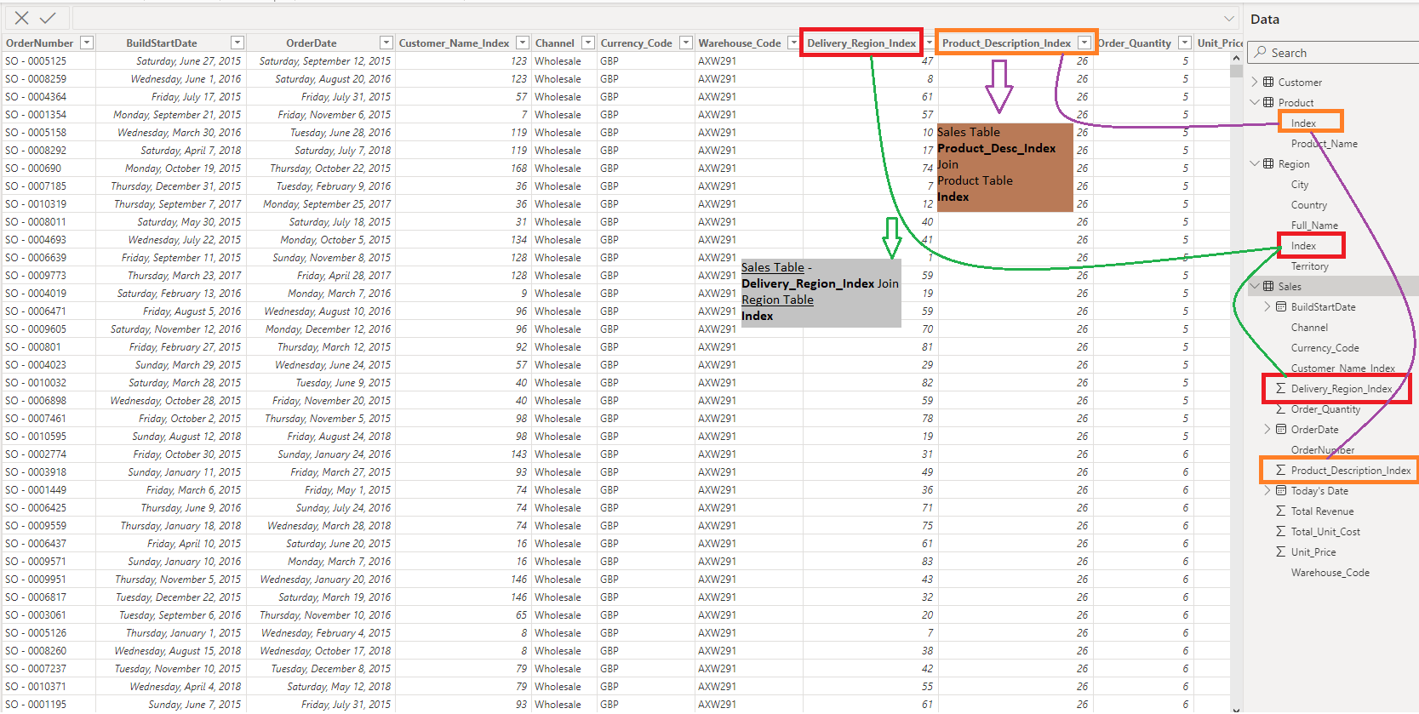This screenshot has height=714, width=1419.
Task: Select the Warehouse_Code field in Sales table
Action: click(x=1330, y=573)
